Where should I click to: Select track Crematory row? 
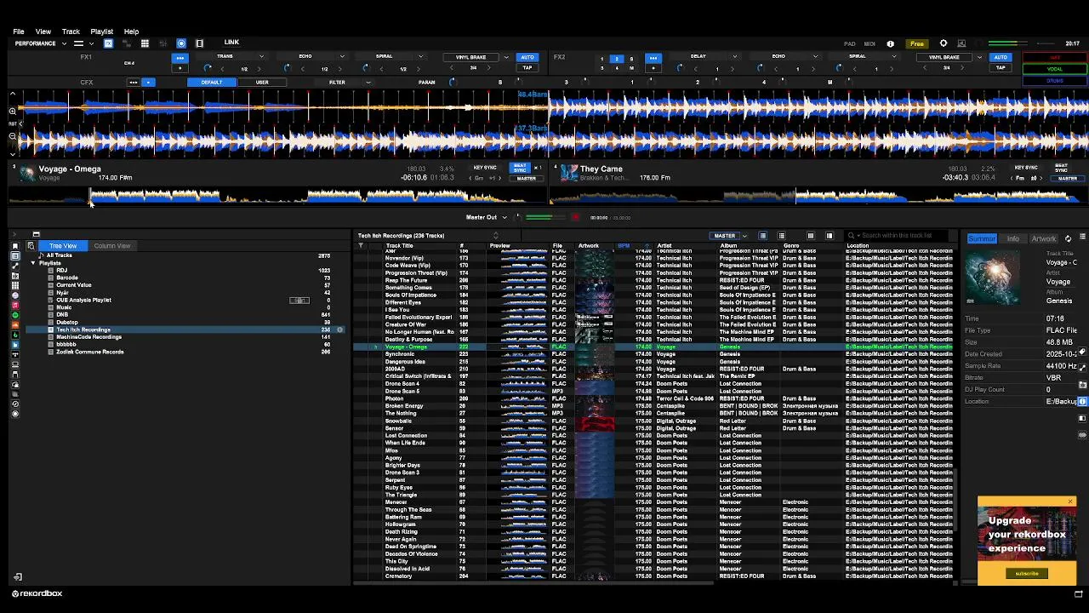pos(653,576)
